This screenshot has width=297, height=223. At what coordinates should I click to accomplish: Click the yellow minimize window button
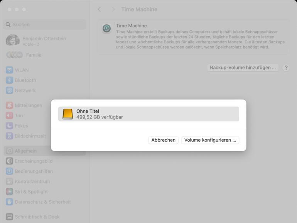[17, 9]
